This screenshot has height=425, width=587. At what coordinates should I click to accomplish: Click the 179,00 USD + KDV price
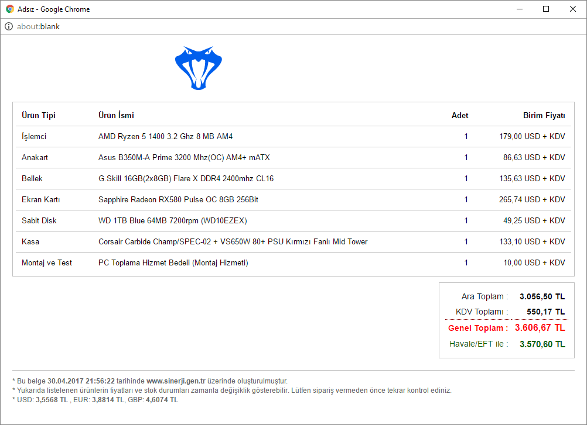pyautogui.click(x=532, y=136)
